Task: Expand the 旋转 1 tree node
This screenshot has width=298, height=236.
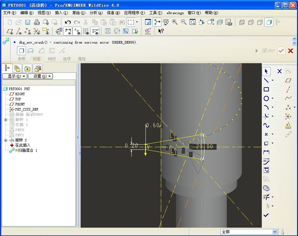Action: [5, 120]
